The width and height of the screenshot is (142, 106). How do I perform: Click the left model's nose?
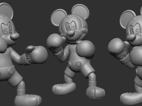coord(15,36)
